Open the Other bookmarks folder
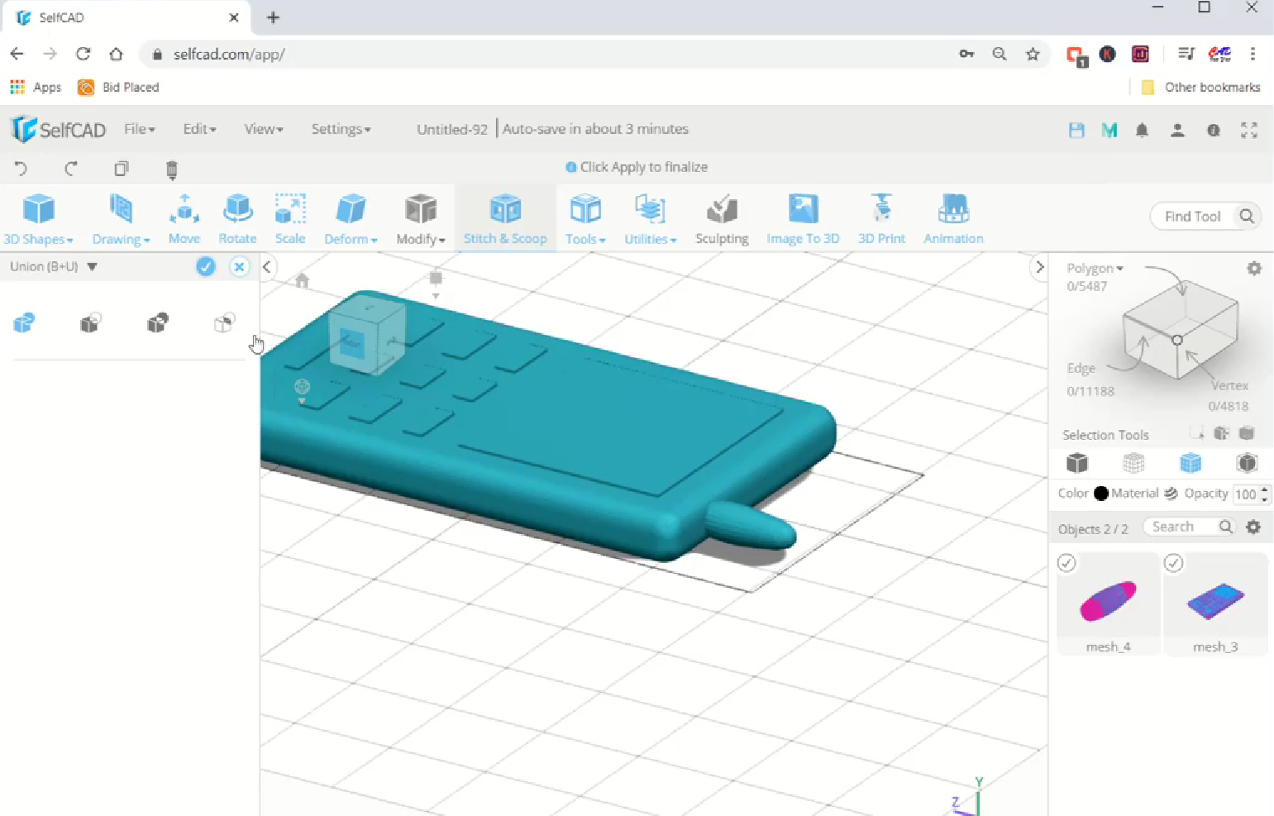 point(1200,87)
